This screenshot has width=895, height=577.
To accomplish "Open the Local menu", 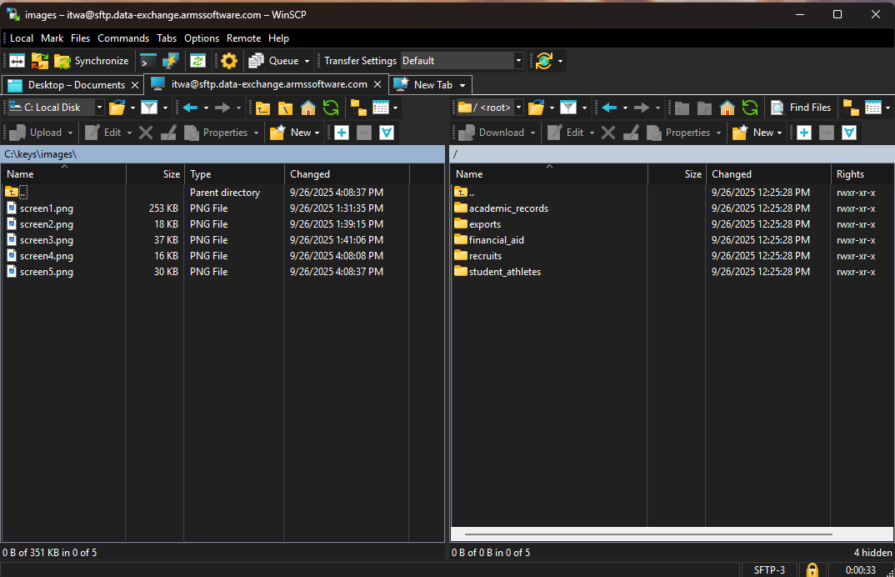I will pyautogui.click(x=22, y=38).
